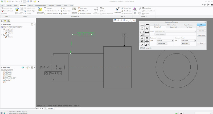213x114 pixels.
Task: Select the Position tolerance symbol
Action: tap(147, 38)
